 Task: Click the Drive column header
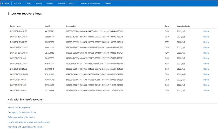[x=167, y=26]
